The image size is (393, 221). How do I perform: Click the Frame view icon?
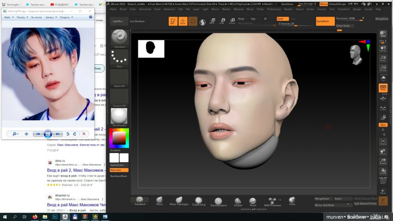pyautogui.click(x=383, y=142)
